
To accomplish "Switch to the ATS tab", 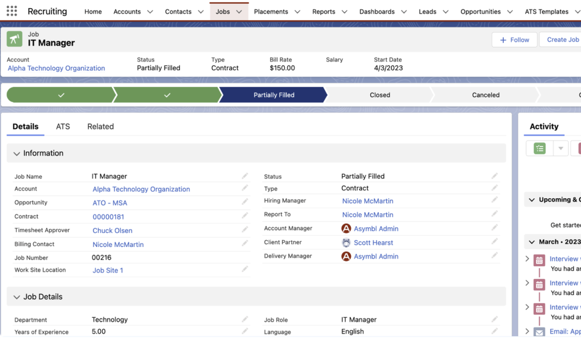I will pos(63,126).
